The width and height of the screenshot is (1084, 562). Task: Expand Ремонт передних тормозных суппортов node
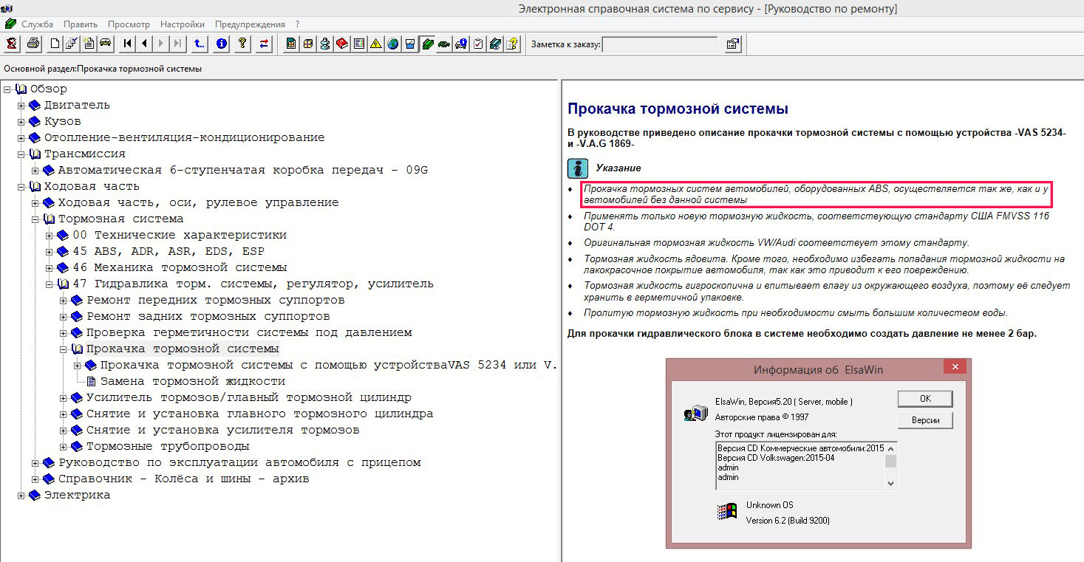[64, 301]
